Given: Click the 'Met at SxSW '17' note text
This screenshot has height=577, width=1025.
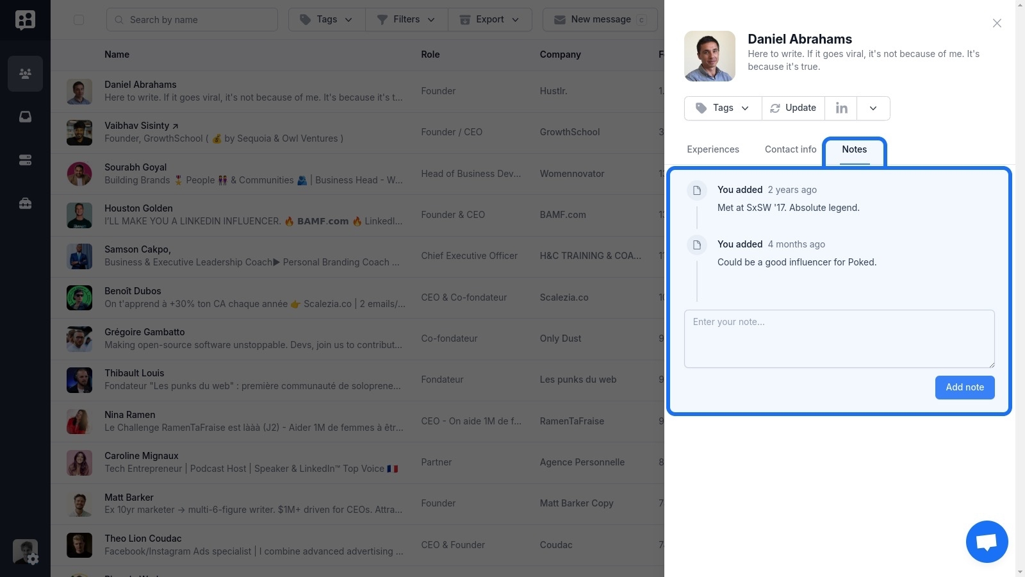Looking at the screenshot, I should 789,208.
